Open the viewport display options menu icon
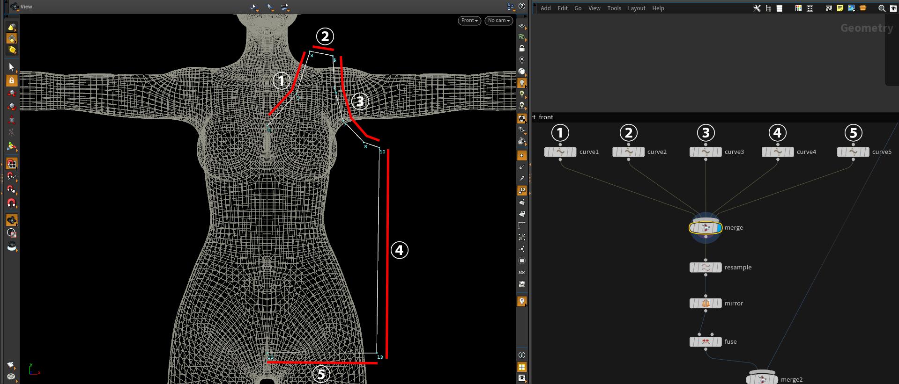 coord(511,7)
